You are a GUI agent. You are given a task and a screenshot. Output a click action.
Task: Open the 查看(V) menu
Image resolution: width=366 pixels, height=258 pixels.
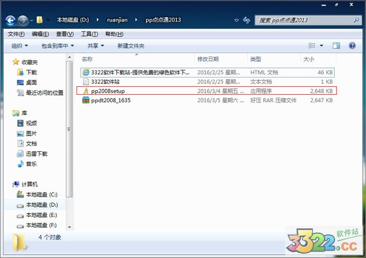click(x=65, y=34)
